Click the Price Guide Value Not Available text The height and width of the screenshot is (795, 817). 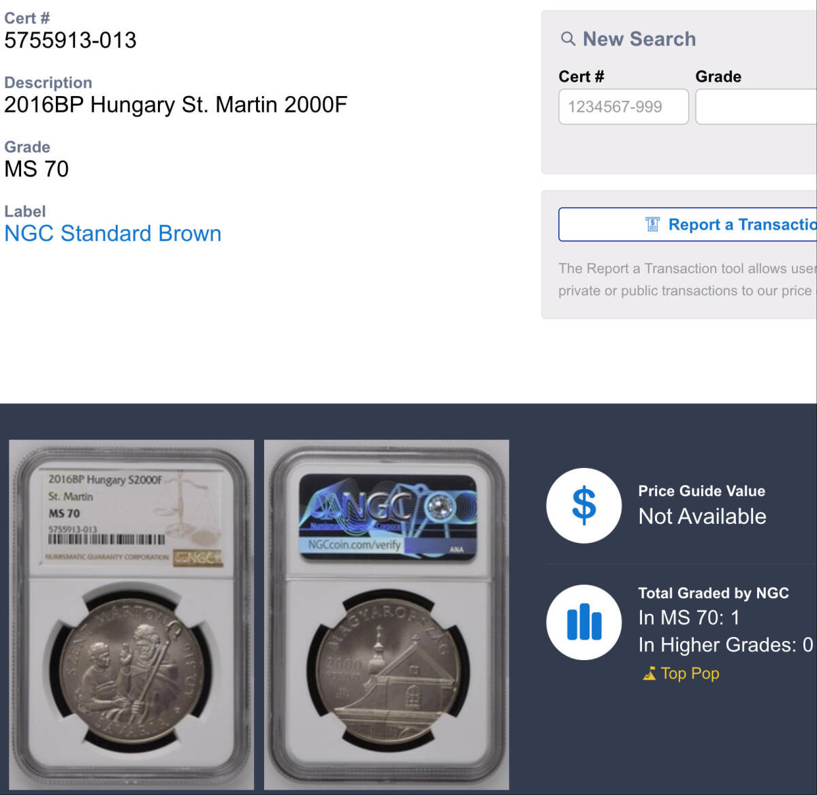pos(702,516)
